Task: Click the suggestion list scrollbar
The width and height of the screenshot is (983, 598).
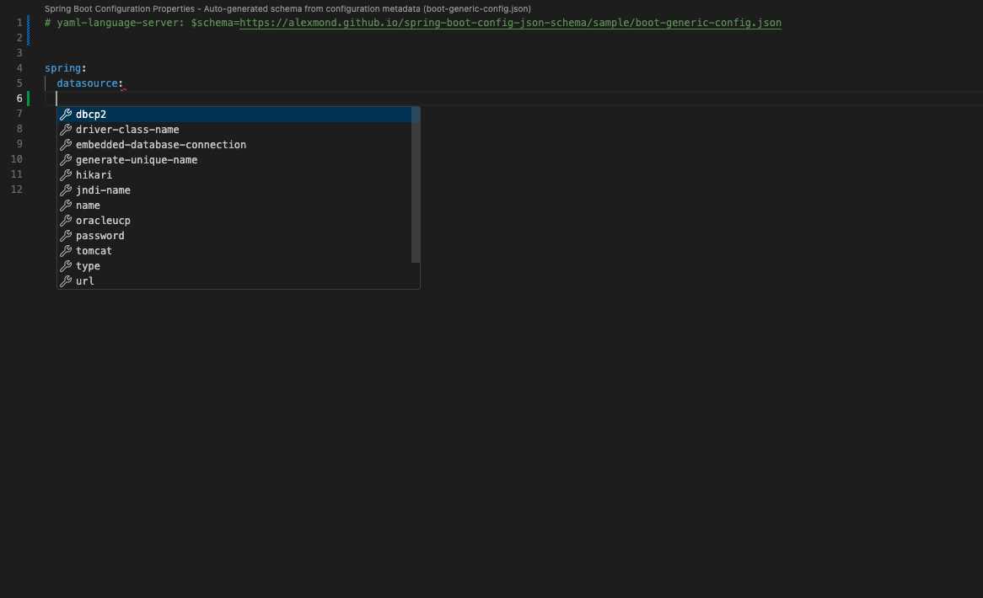Action: click(x=416, y=185)
